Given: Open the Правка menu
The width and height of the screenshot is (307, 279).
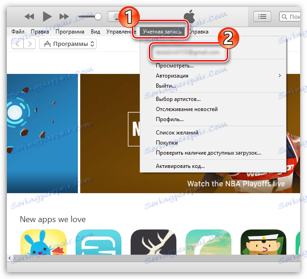Looking at the screenshot, I should [40, 32].
